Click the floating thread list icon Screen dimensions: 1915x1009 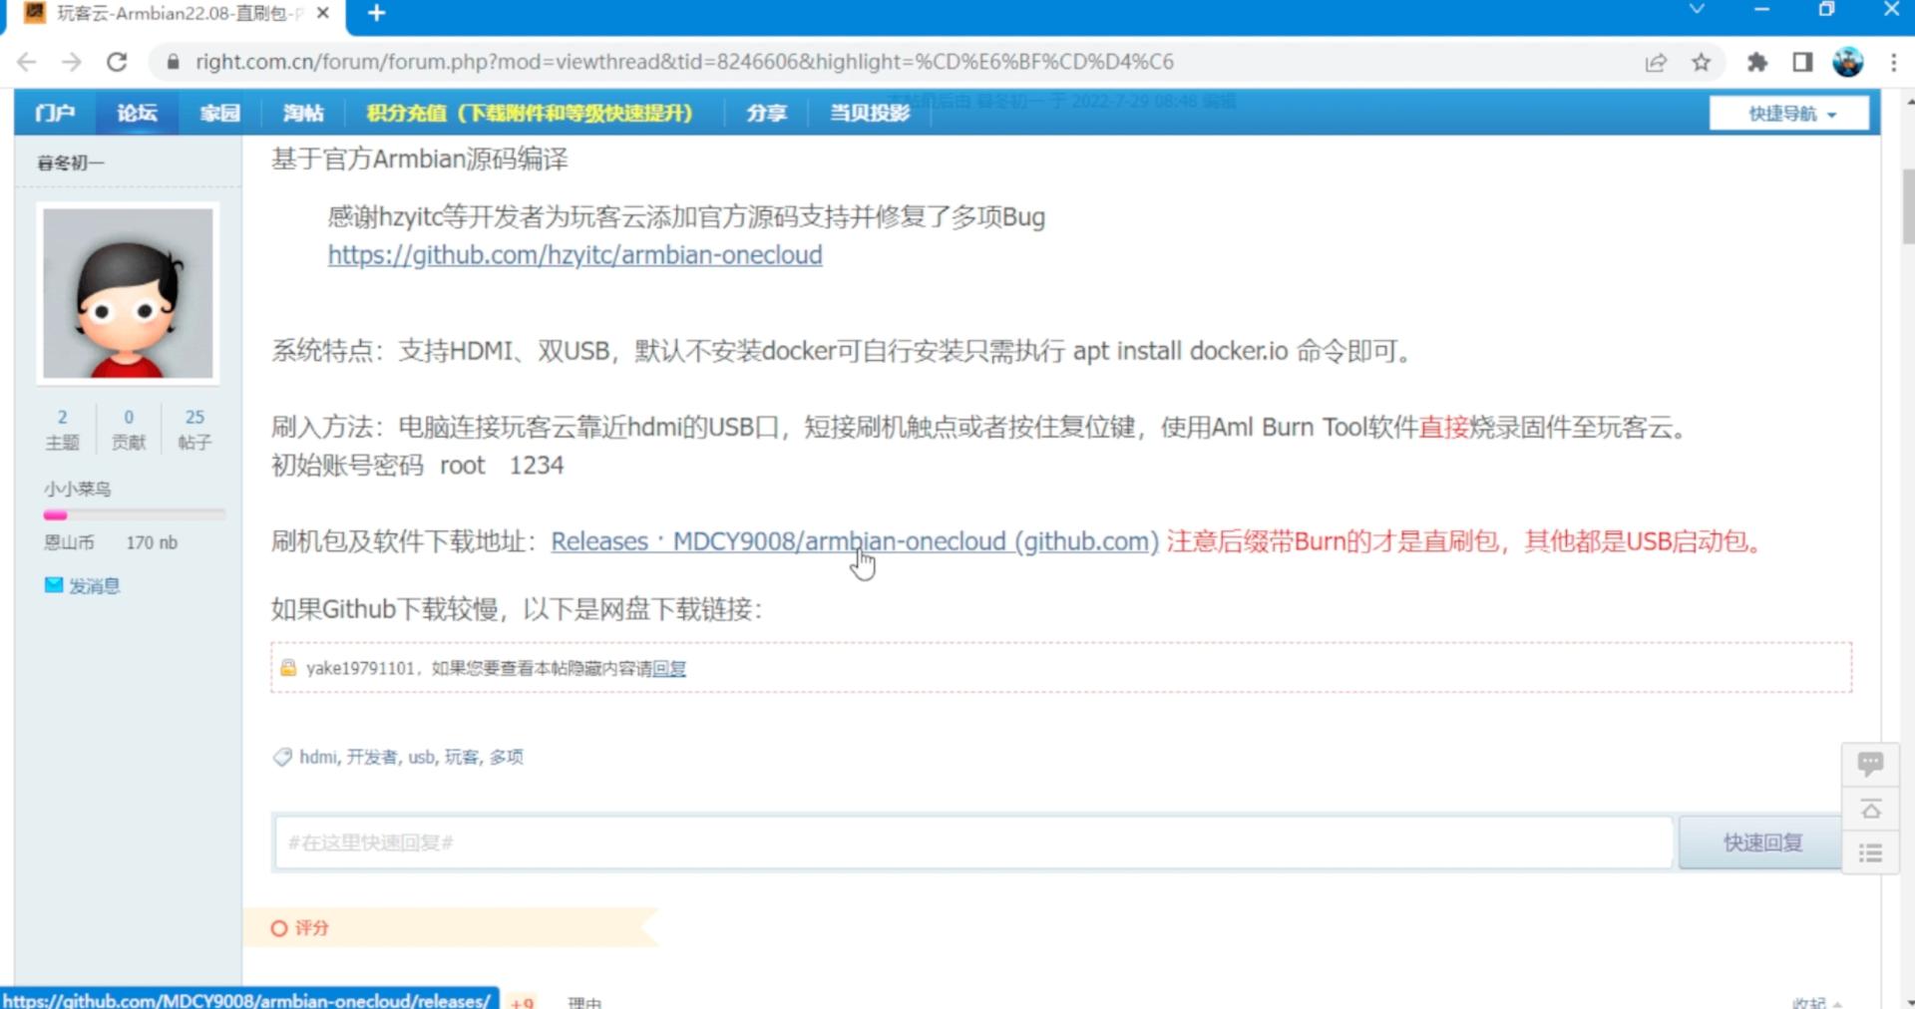[x=1870, y=852]
